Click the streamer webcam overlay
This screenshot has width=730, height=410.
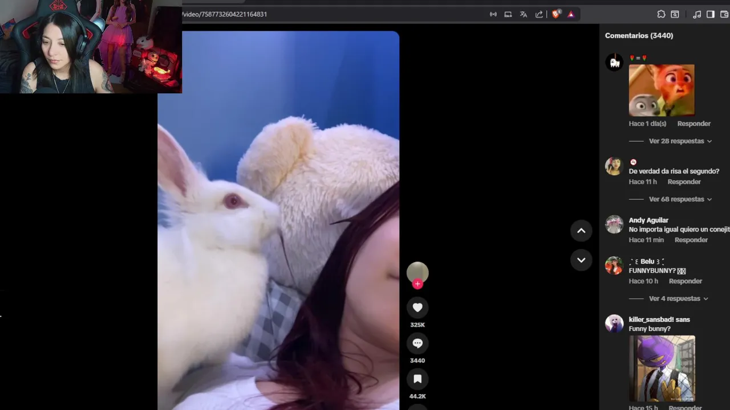pyautogui.click(x=91, y=46)
